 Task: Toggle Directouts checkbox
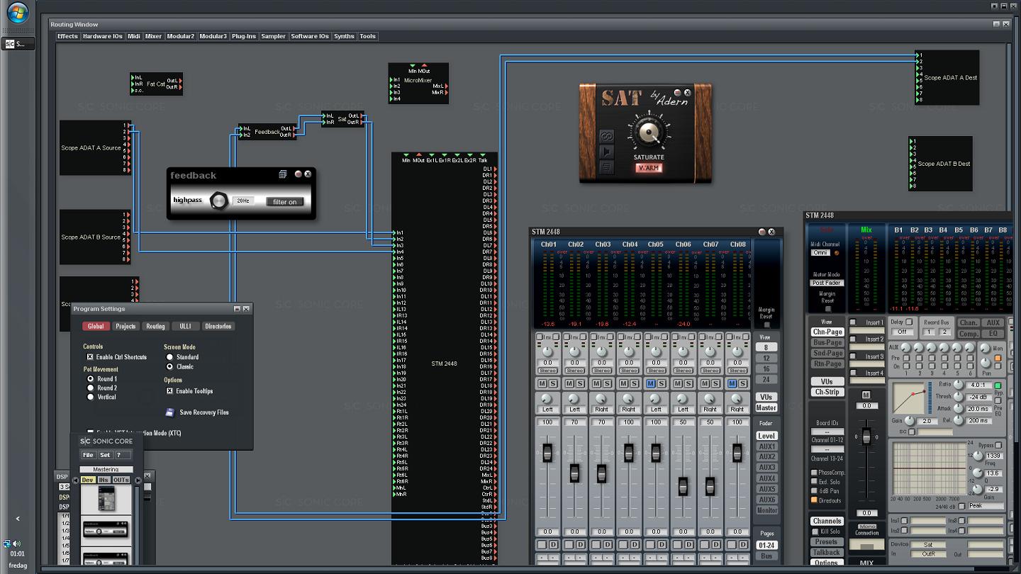point(814,500)
